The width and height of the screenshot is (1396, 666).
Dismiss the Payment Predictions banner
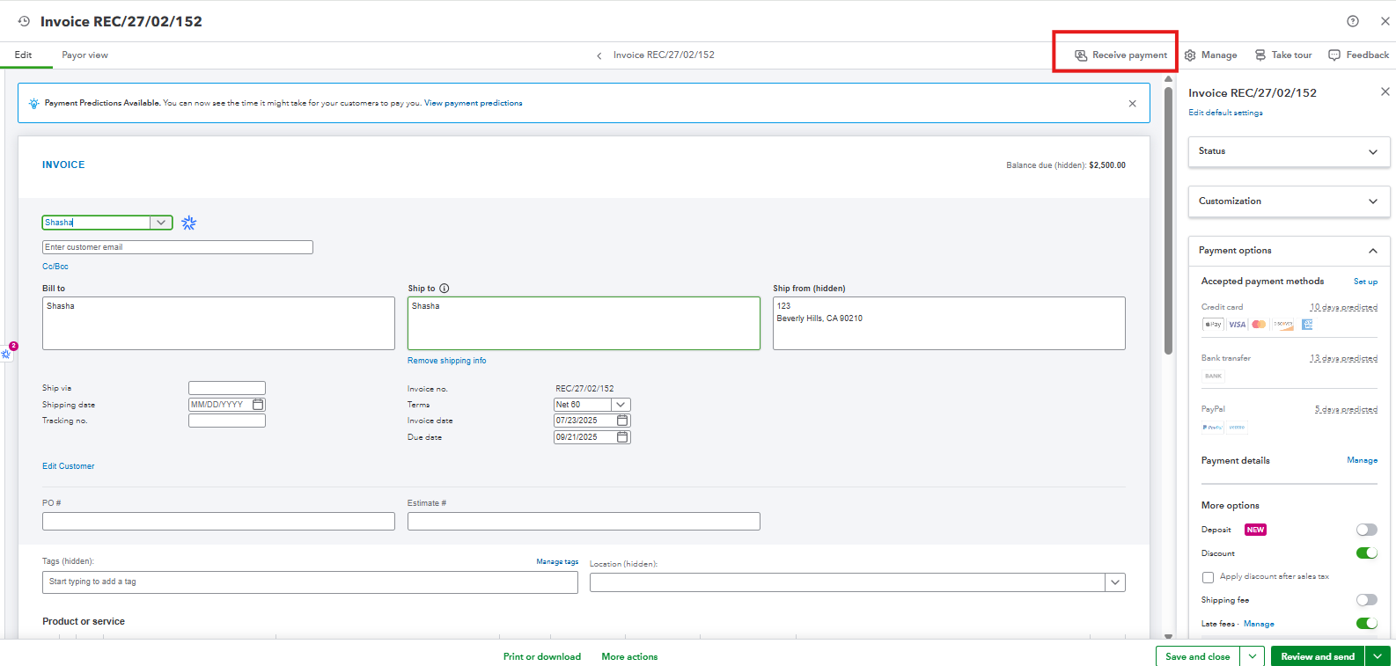pyautogui.click(x=1133, y=103)
